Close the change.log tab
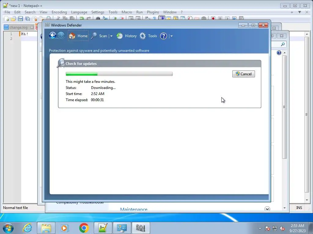Screen dimensions: 313x234 point(32,27)
